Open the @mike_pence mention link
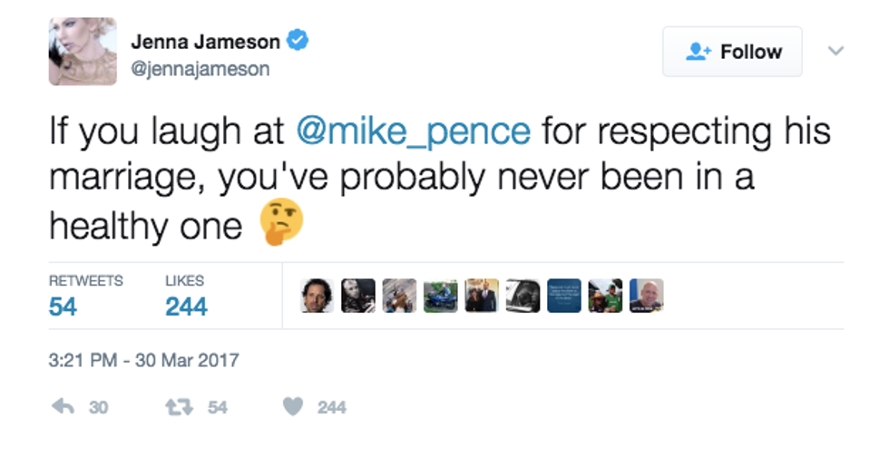The height and width of the screenshot is (457, 889). click(414, 131)
